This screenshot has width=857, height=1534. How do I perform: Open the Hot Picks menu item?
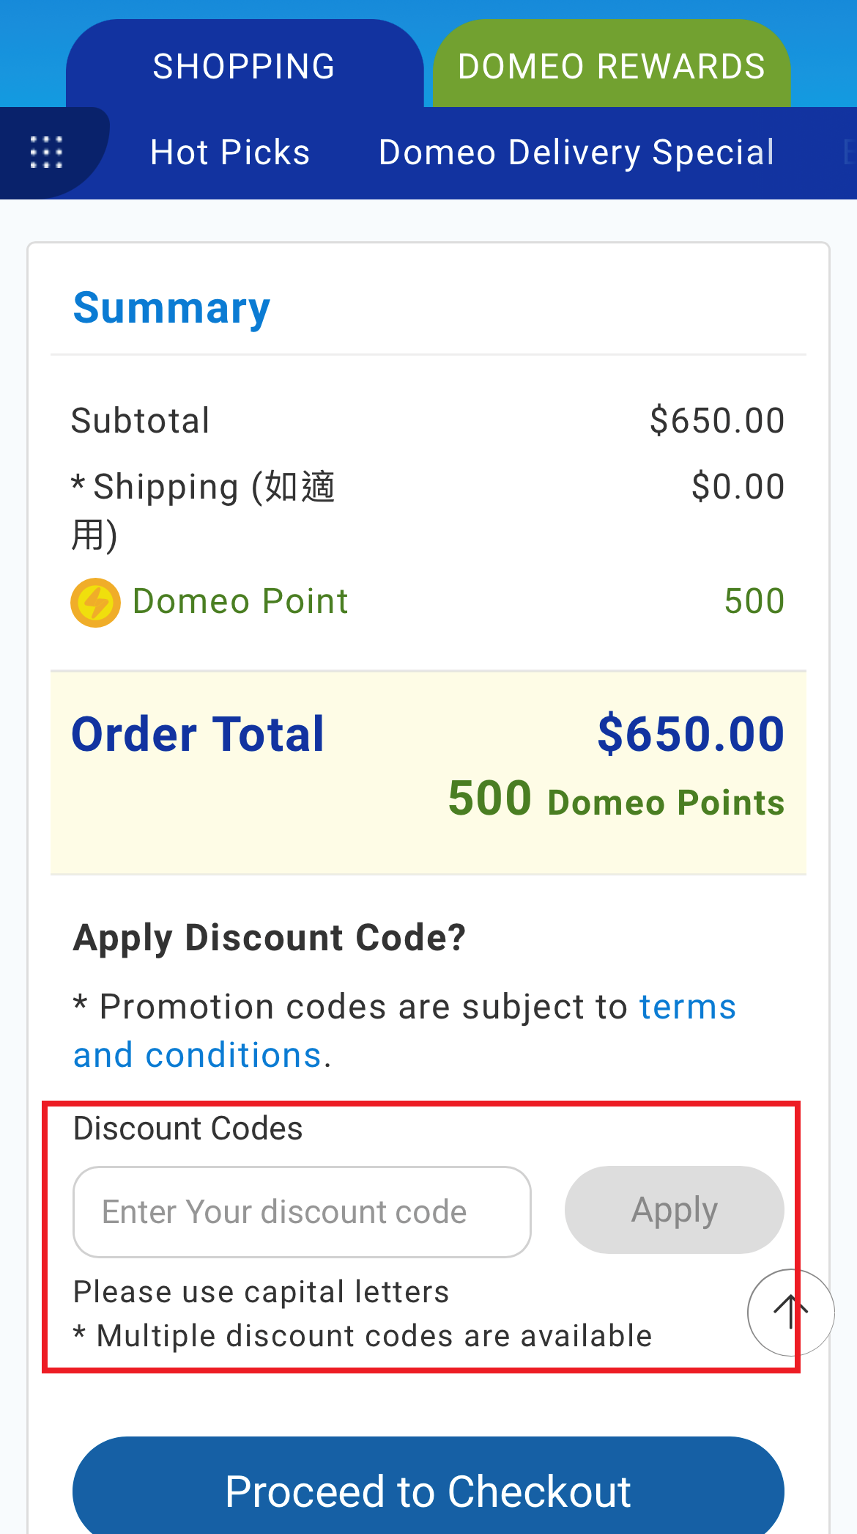coord(230,153)
